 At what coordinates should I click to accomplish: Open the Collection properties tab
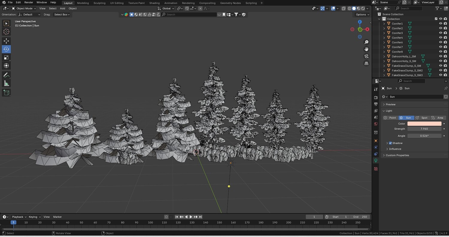coord(376,132)
